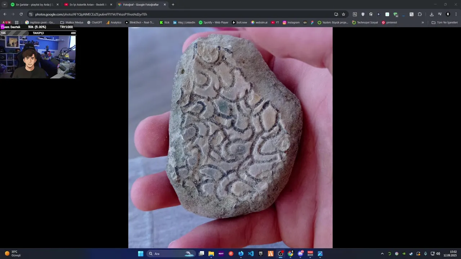Open the Steam tray icon
The width and height of the screenshot is (461, 259).
click(x=411, y=254)
